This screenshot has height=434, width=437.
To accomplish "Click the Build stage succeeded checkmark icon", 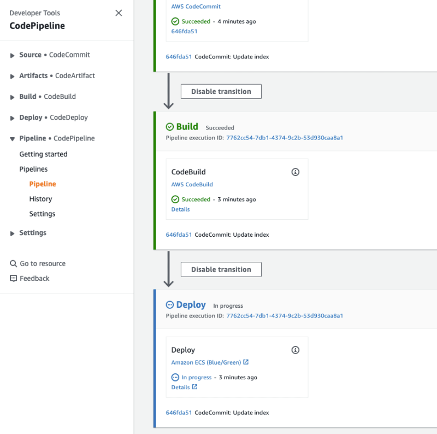I will 170,127.
